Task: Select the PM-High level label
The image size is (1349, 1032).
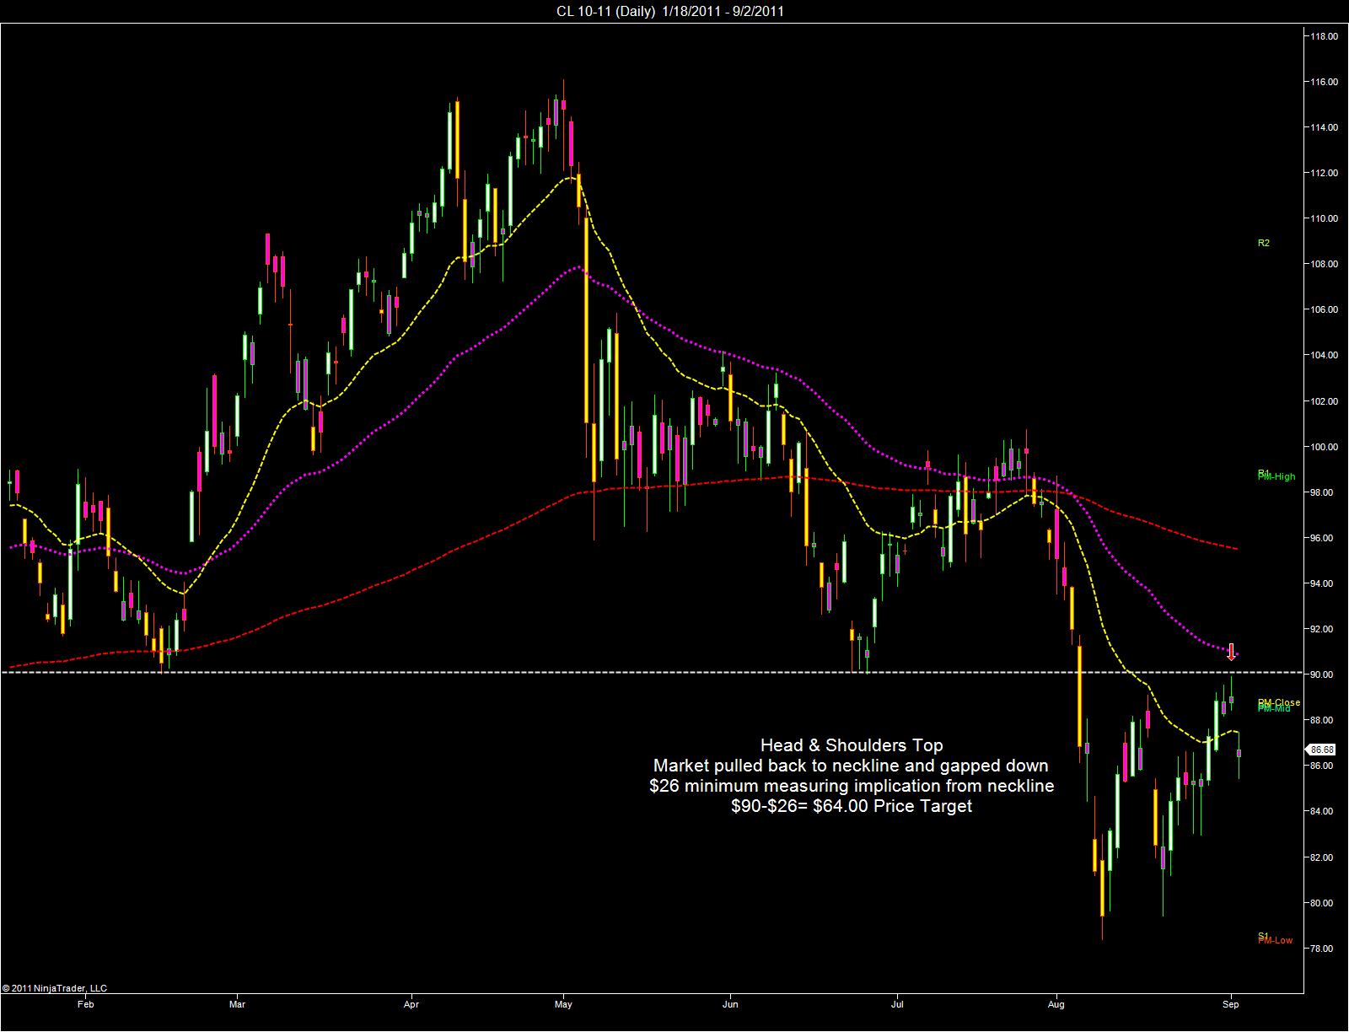Action: tap(1276, 477)
